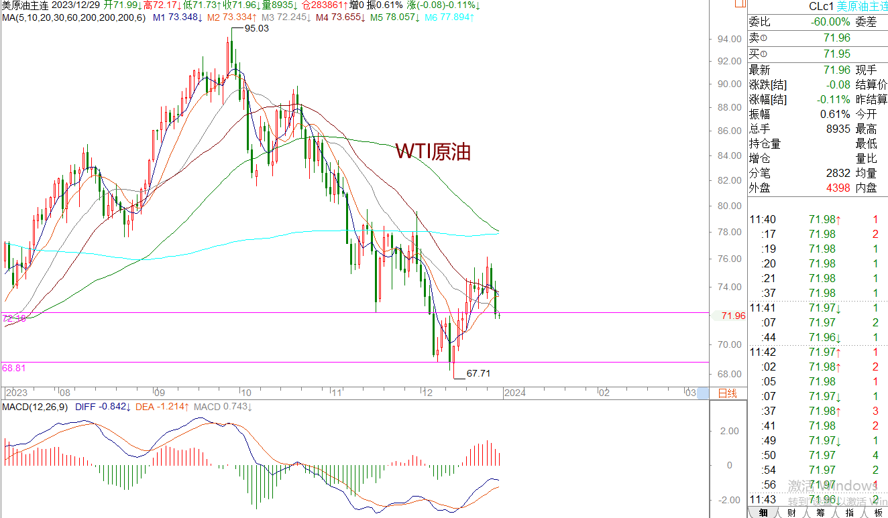Click the 仓283861 open interest in header
Screen dimensions: 888x518
tap(325, 5)
